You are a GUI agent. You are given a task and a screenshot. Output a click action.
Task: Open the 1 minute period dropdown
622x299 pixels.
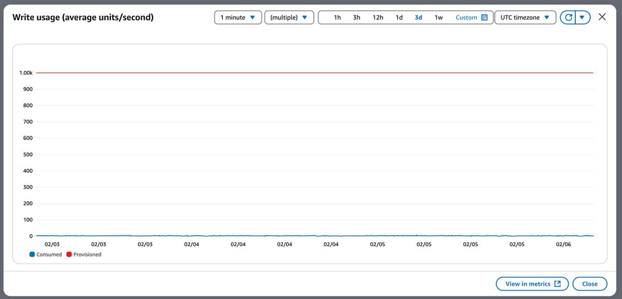click(x=238, y=18)
